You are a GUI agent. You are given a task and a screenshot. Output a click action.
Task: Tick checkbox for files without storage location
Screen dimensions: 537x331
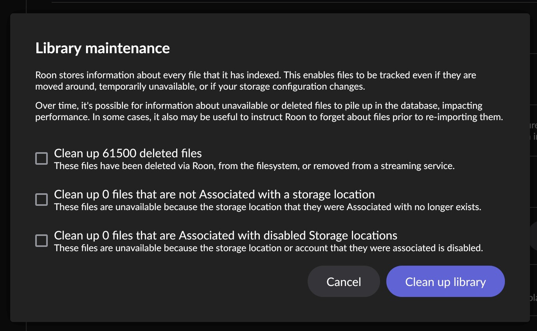tap(41, 200)
